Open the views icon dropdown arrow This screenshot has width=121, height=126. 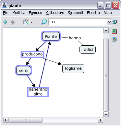click(x=31, y=22)
